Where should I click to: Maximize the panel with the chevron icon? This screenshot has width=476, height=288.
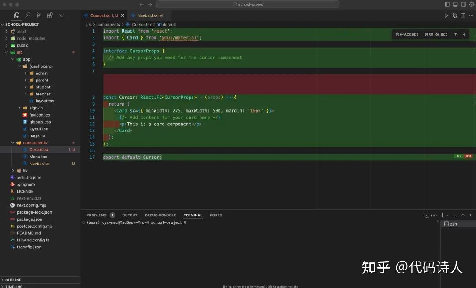463,215
